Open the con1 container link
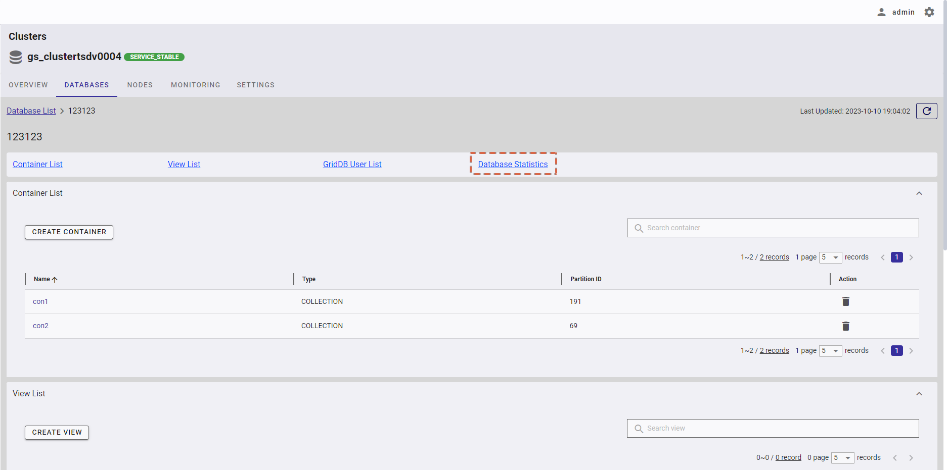Image resolution: width=947 pixels, height=470 pixels. click(x=40, y=301)
